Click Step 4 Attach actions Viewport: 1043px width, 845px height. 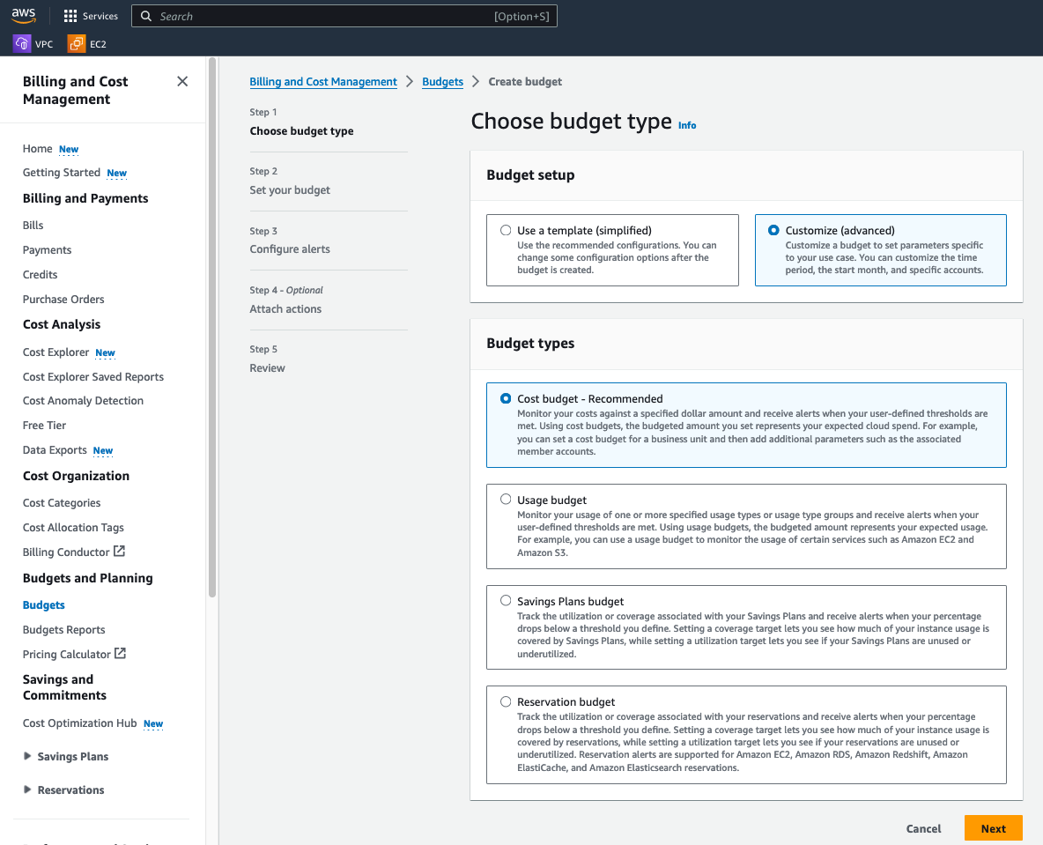point(285,308)
